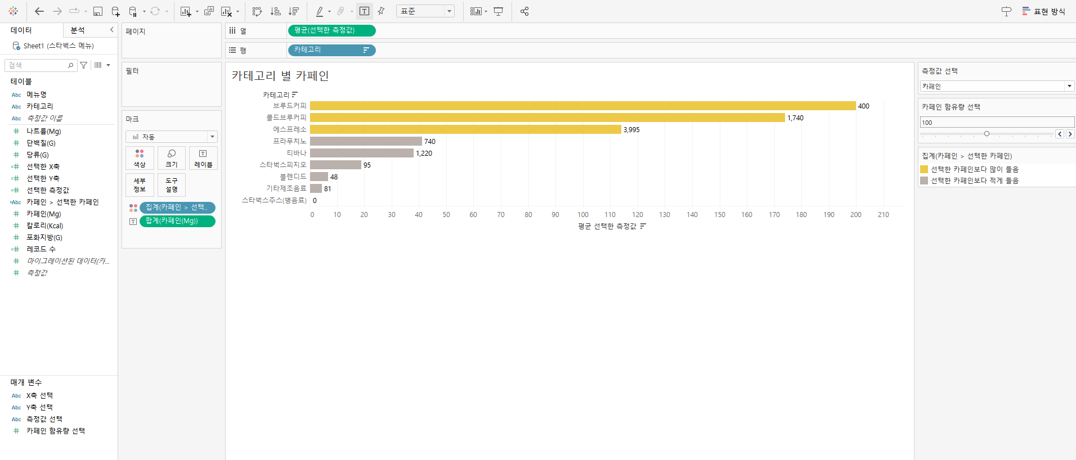
Task: Open dropdown arrow beside highlight pen
Action: (x=329, y=12)
